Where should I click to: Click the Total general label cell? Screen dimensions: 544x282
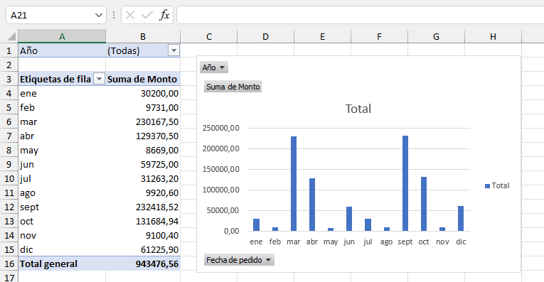(62, 264)
